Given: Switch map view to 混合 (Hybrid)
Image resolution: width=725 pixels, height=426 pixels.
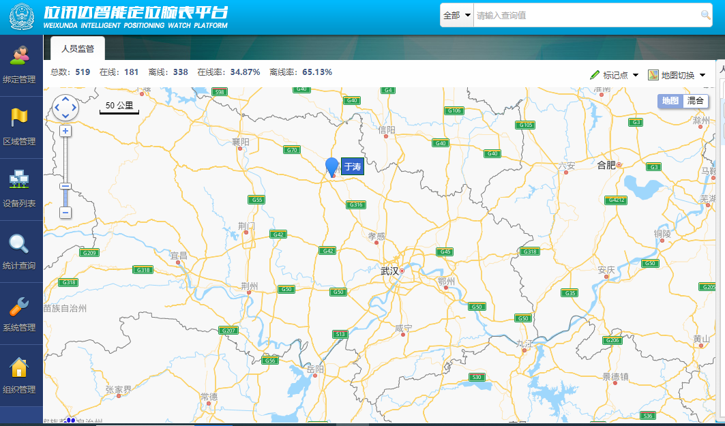Looking at the screenshot, I should point(696,101).
